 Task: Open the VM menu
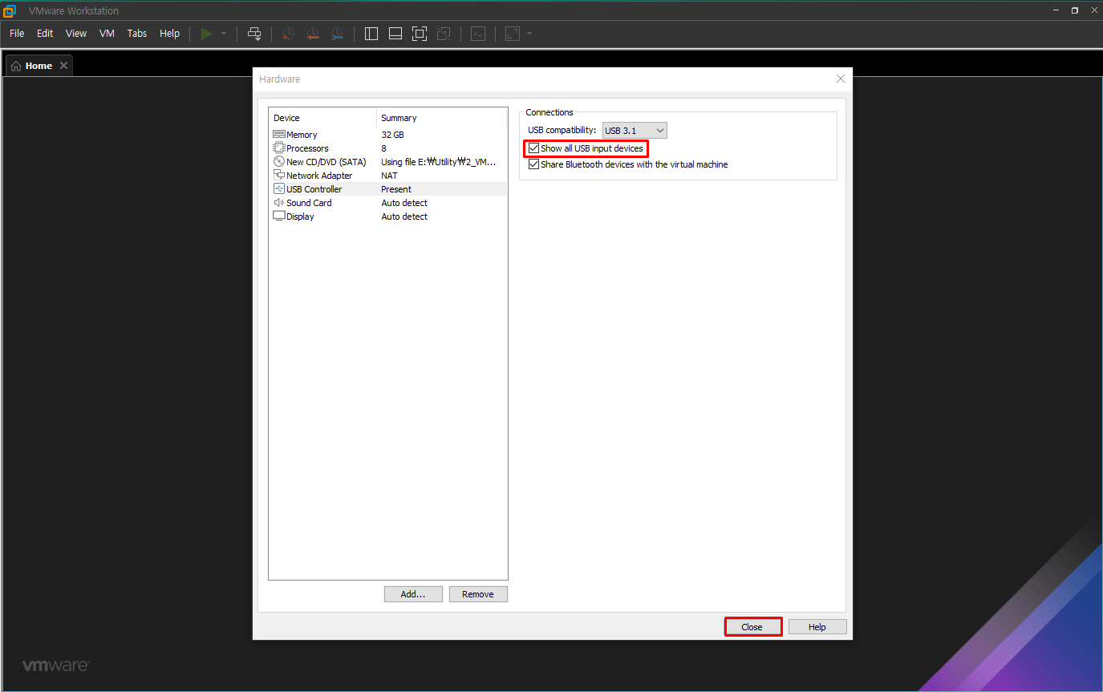click(107, 34)
